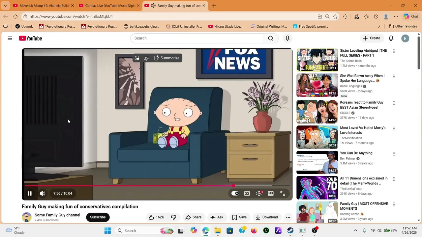Open the Upwork bookmark

point(24,26)
